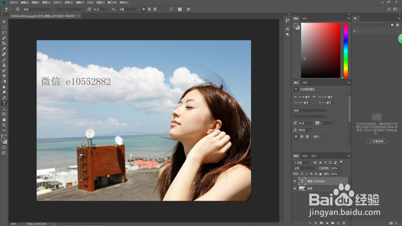This screenshot has height=226, width=402.
Task: Select the Pen tool
Action: click(4, 98)
